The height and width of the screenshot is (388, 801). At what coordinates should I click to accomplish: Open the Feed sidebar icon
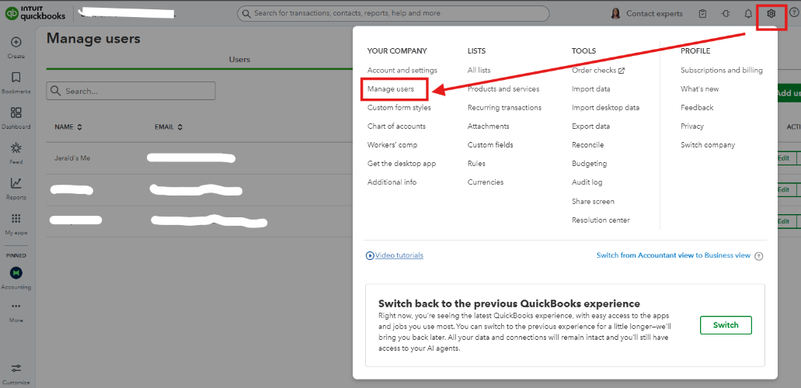[16, 148]
